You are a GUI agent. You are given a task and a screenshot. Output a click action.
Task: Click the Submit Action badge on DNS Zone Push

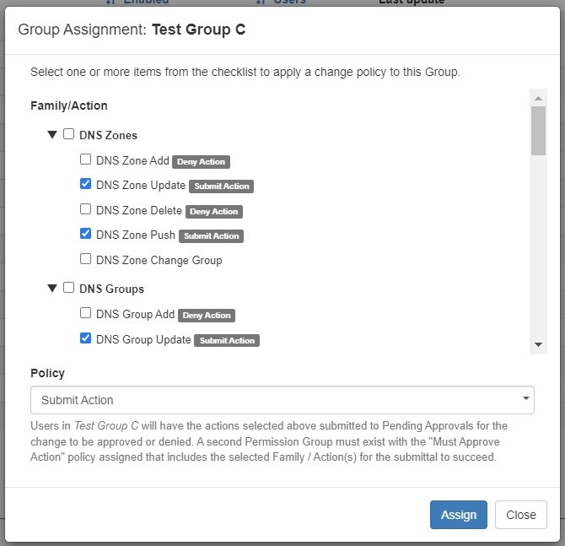coord(213,236)
